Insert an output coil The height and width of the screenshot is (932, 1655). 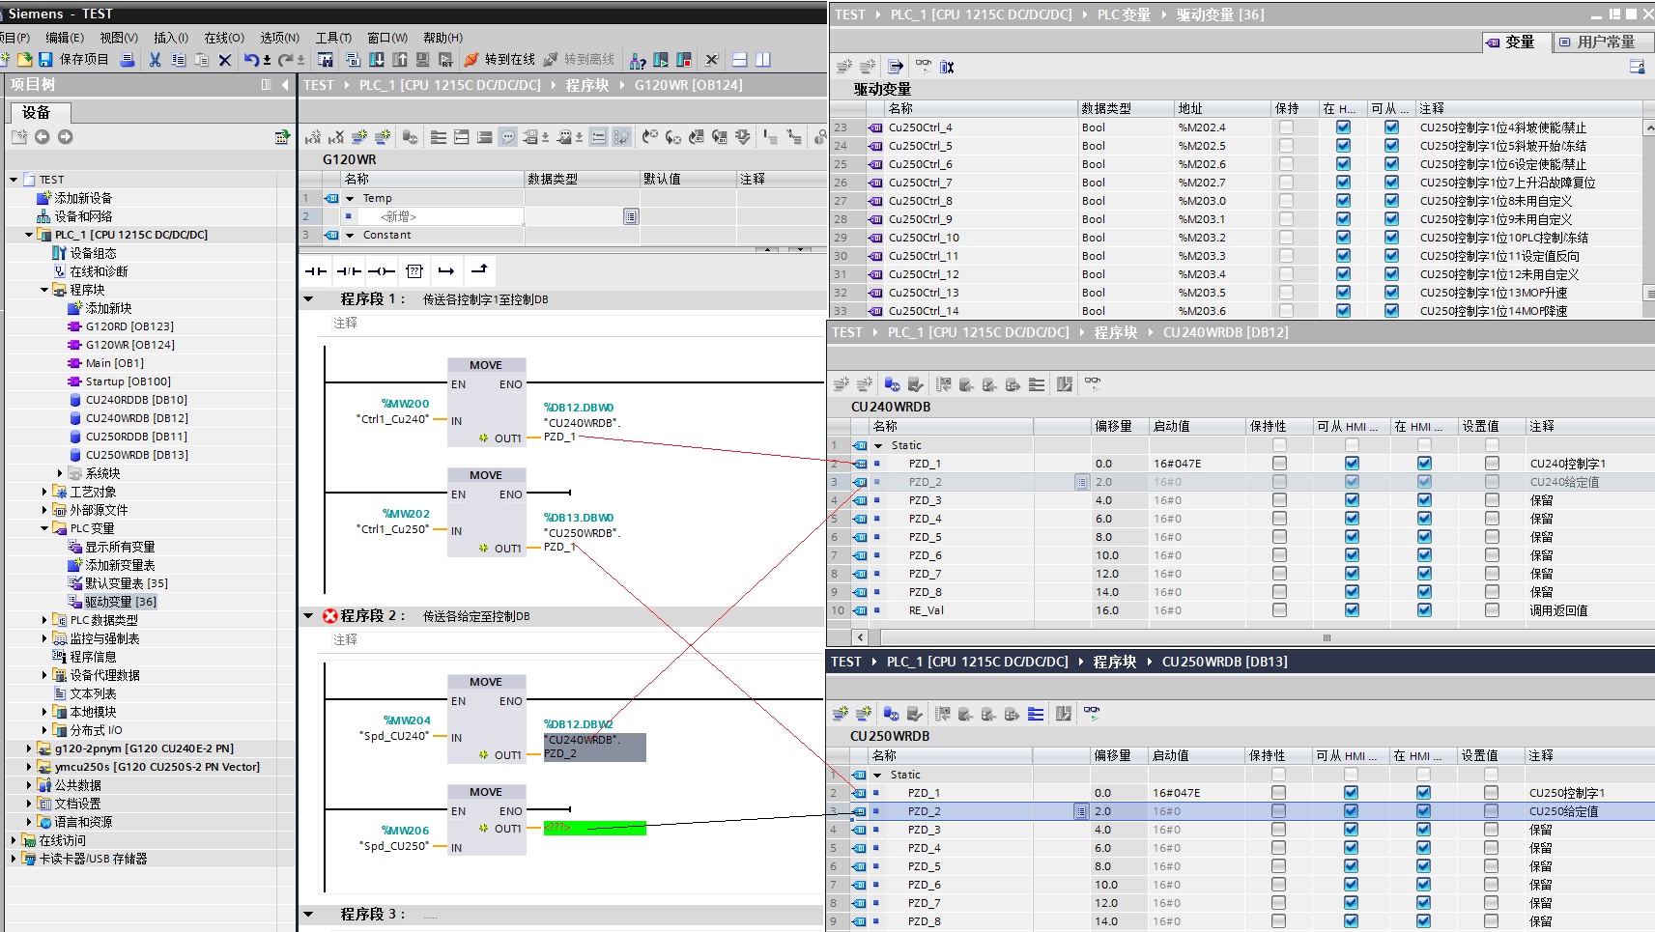382,271
